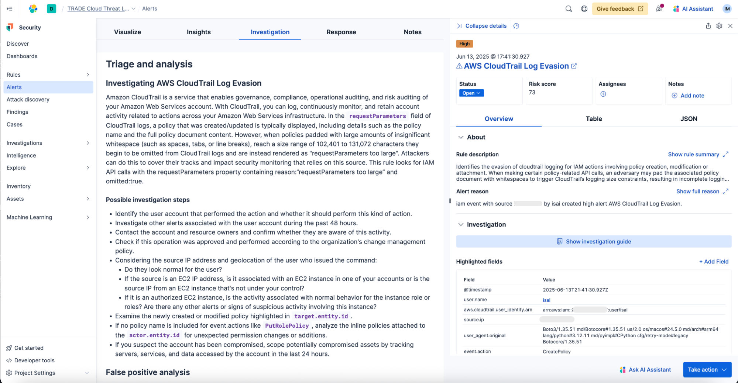Open the Status dropdown showing Open
The height and width of the screenshot is (383, 738).
click(471, 93)
